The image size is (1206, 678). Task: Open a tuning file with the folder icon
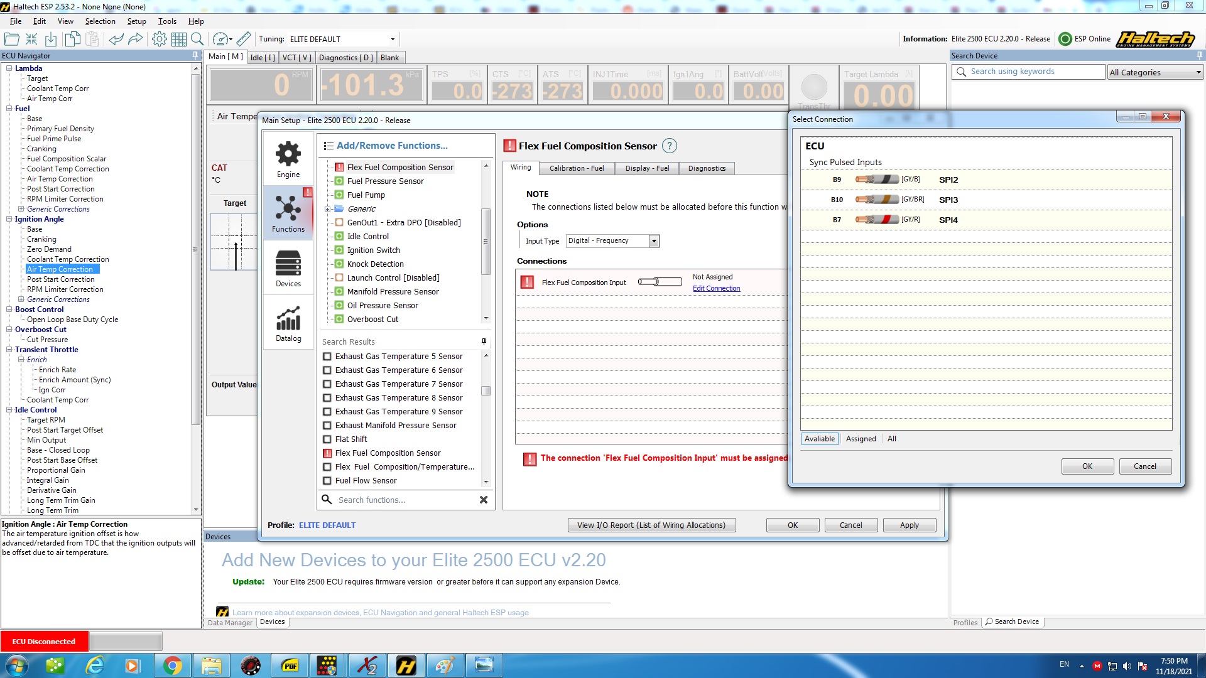coord(11,39)
